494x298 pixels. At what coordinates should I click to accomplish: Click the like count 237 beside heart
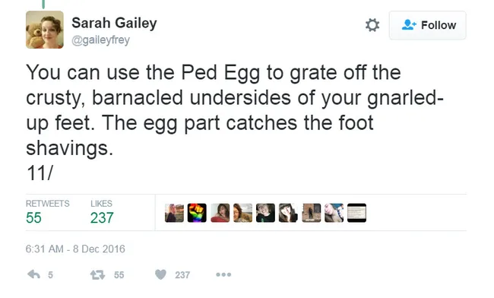tap(182, 275)
